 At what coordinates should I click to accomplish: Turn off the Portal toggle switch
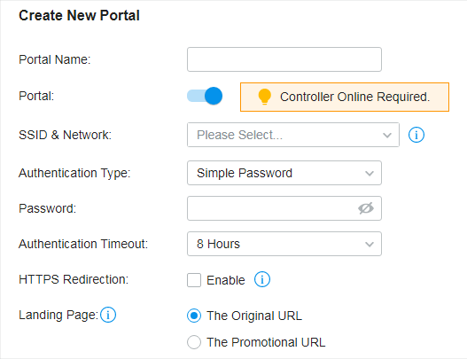205,96
